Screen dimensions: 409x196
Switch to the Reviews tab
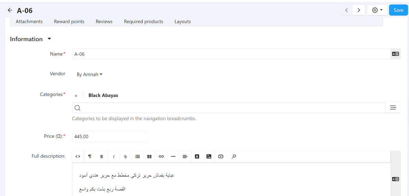point(104,21)
